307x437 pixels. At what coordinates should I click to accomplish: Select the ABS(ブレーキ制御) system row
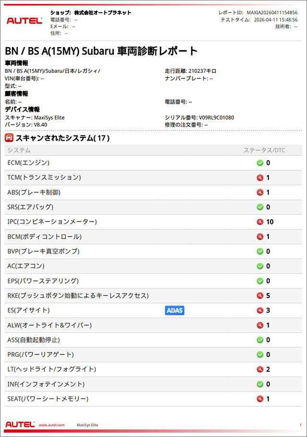153,192
